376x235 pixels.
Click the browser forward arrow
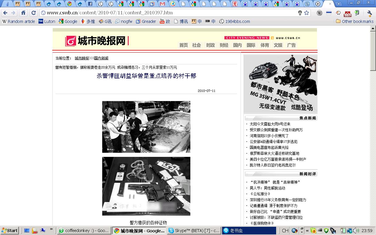[13, 13]
